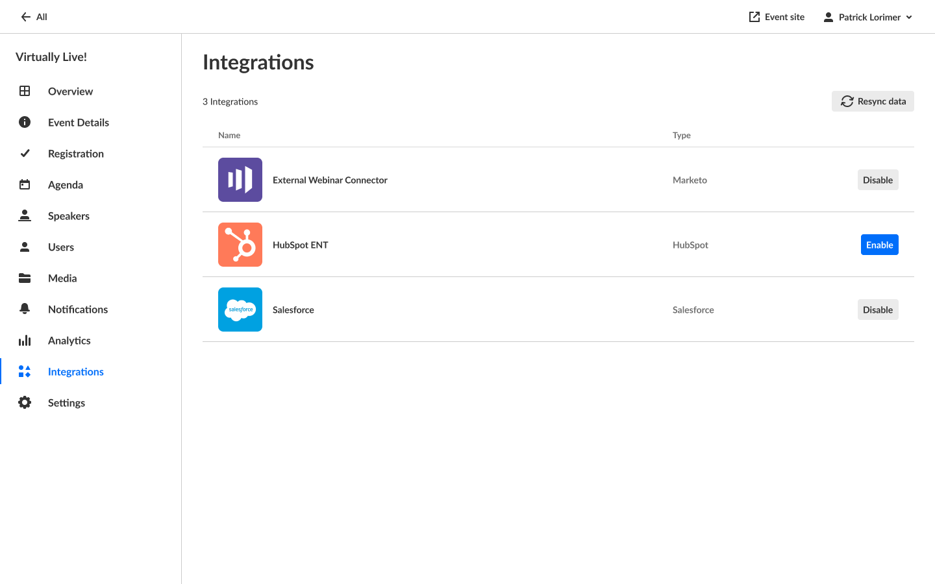Disable the Salesforce integration
The height and width of the screenshot is (584, 935).
[x=877, y=310]
